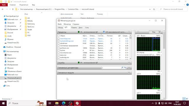Click Common Files in the address breadcrumb
Image resolution: width=189 pixels, height=106 pixels.
(73, 9)
